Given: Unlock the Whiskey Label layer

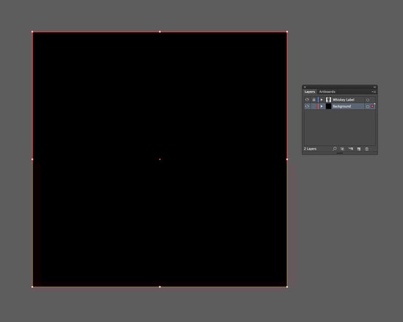Looking at the screenshot, I should (314, 99).
